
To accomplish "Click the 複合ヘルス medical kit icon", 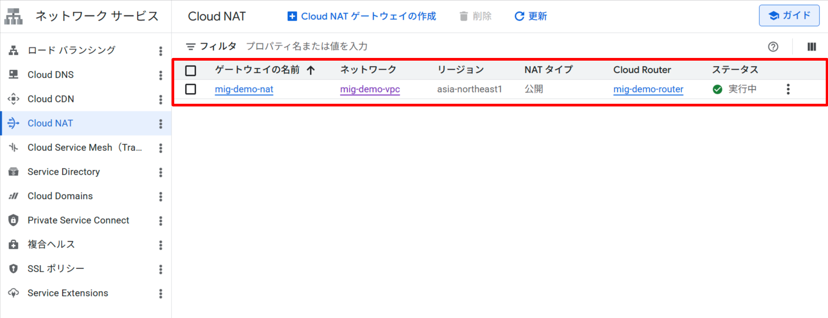I will (x=13, y=244).
